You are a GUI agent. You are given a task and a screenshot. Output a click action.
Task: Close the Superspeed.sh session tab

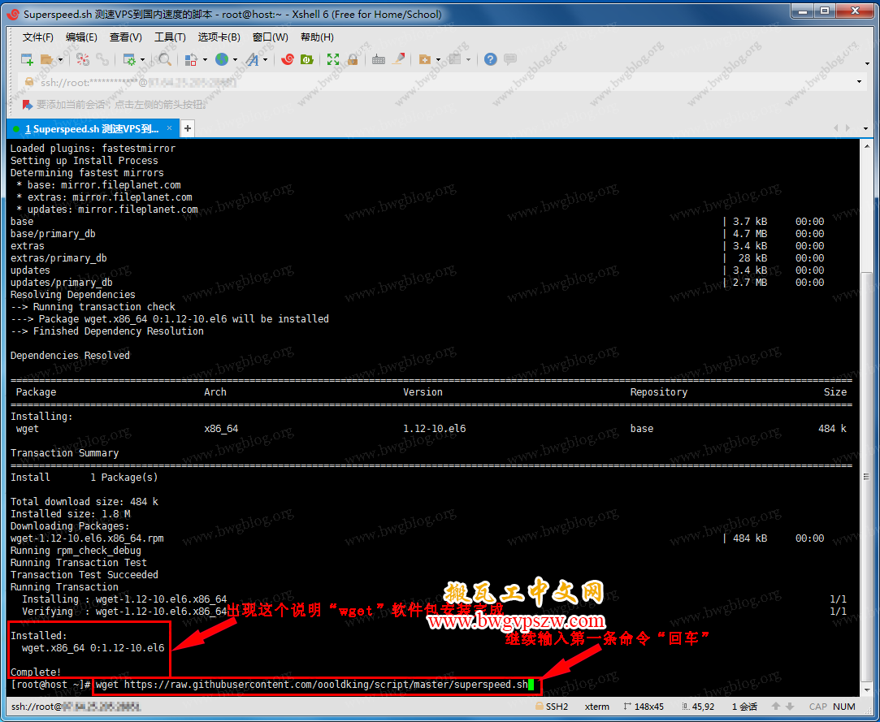(x=170, y=128)
